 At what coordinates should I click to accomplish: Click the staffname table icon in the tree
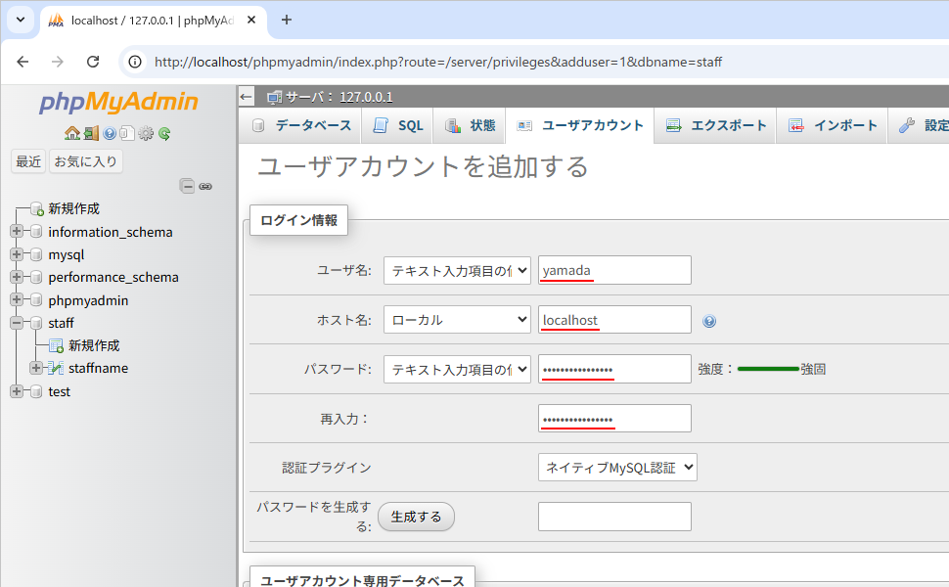55,368
